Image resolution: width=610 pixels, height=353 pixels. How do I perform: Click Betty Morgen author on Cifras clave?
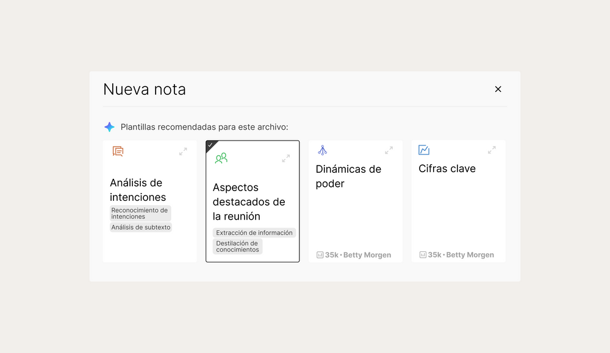(x=470, y=255)
